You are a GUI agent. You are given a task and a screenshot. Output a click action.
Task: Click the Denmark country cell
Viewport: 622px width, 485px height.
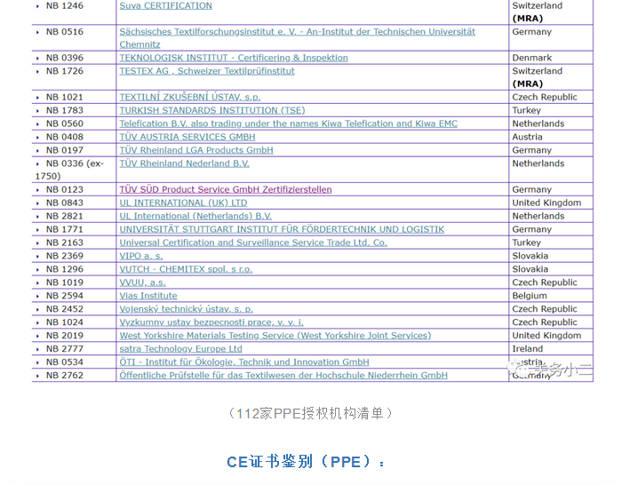tap(551, 58)
